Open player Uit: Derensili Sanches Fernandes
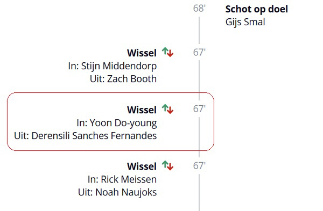Image resolution: width=323 pixels, height=211 pixels. click(85, 136)
